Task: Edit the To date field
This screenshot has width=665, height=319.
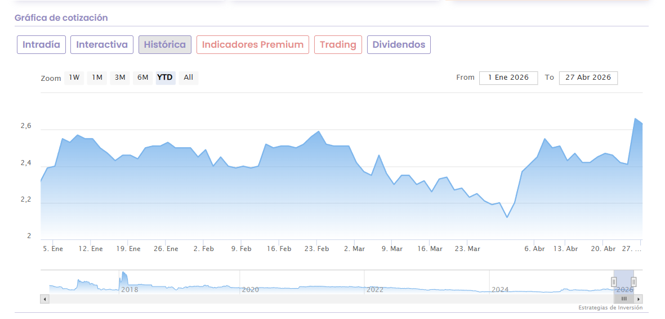Action: click(588, 78)
